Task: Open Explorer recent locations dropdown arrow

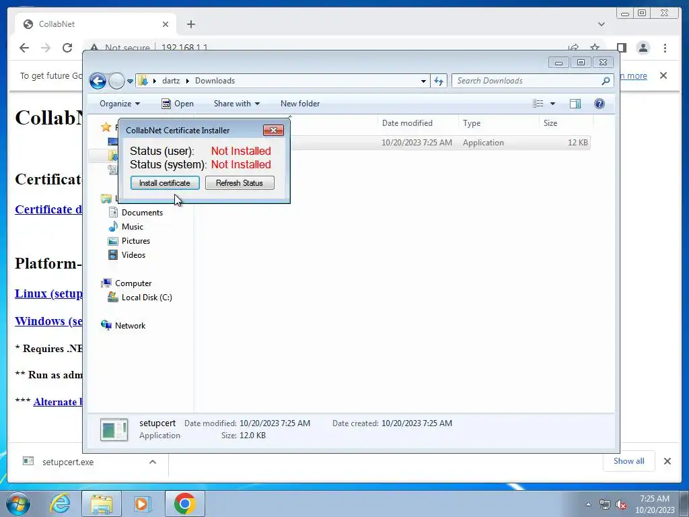Action: point(130,81)
